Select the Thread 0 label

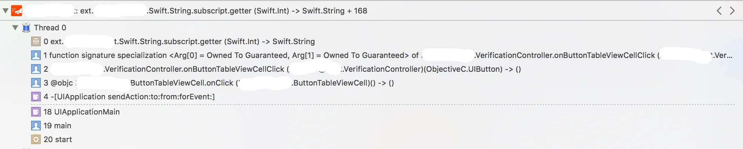[50, 28]
